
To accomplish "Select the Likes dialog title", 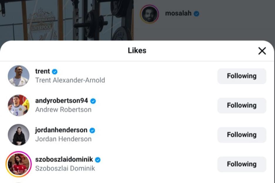I will 137,50.
